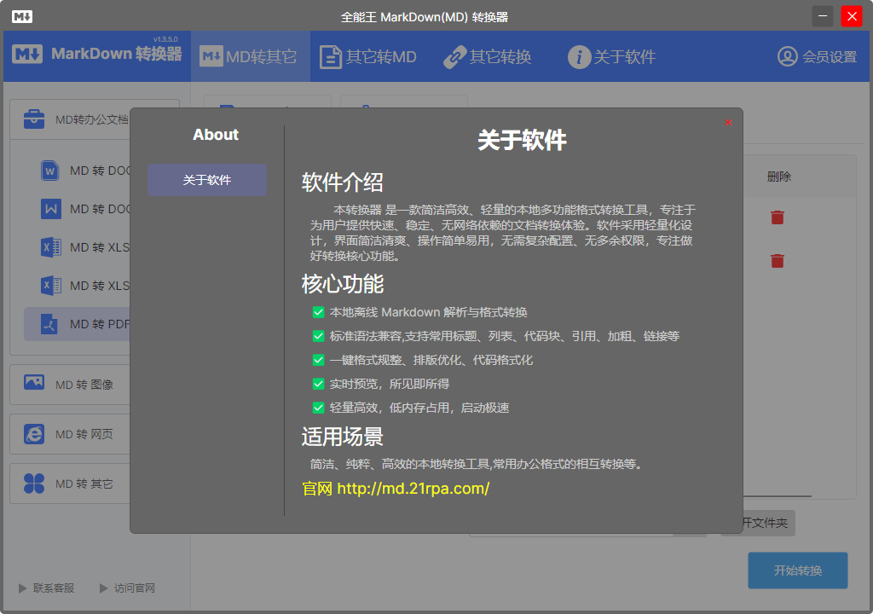Open the MD 转 图像 category

tap(70, 385)
